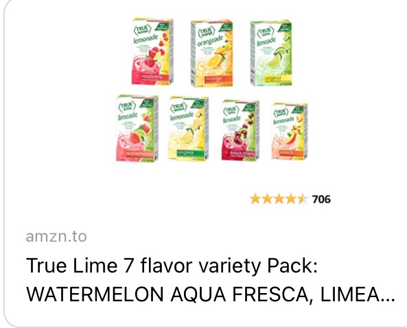This screenshot has width=407, height=328.
Task: Select the black cherry limeade box
Action: [x=240, y=131]
